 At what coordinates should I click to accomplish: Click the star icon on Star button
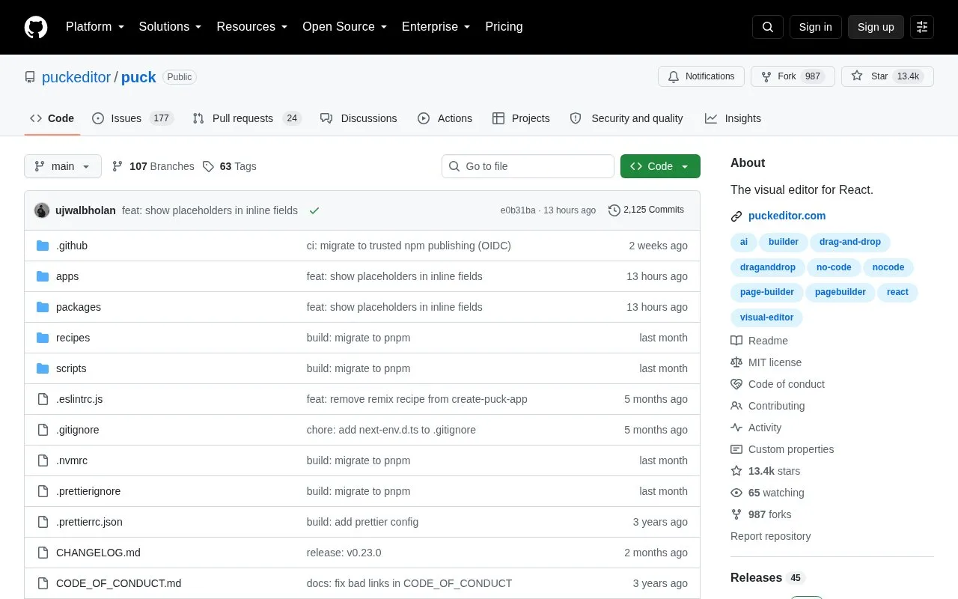coord(857,76)
